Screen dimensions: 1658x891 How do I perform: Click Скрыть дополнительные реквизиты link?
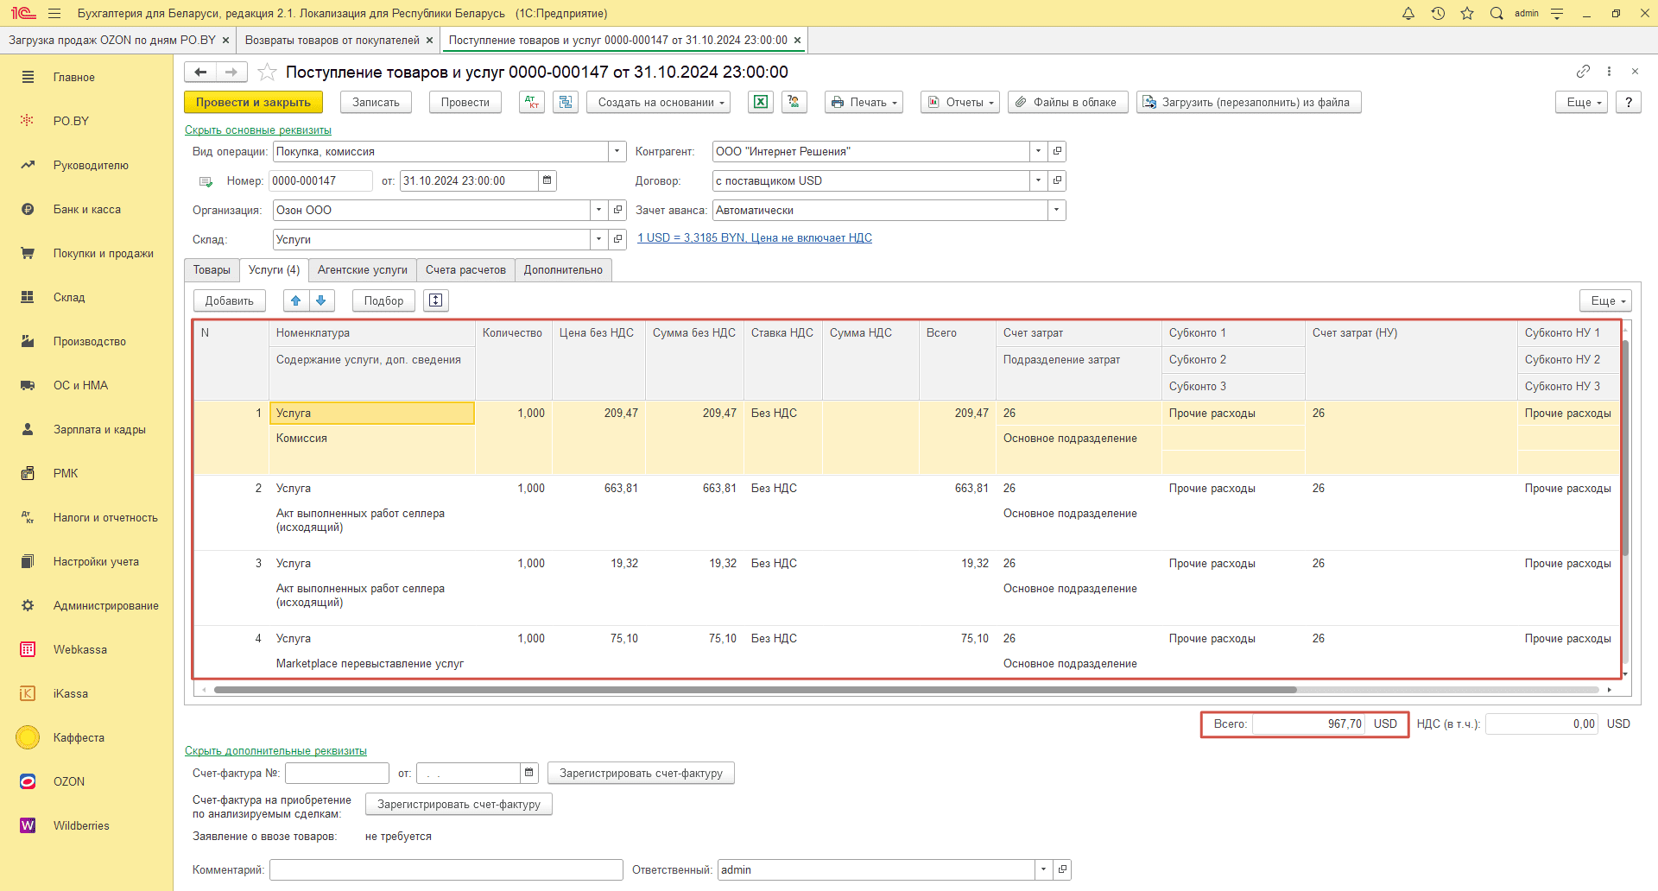(275, 751)
